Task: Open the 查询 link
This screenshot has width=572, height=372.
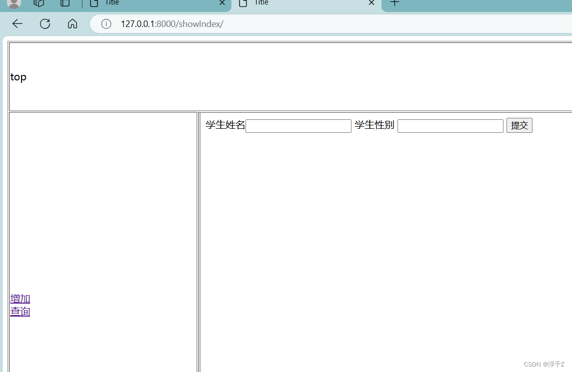Action: point(20,312)
